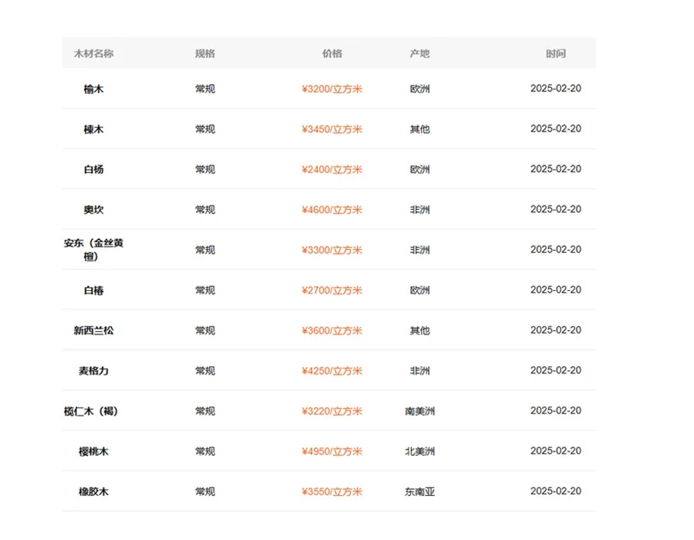Click 常规 spec in the 白椿 row
The height and width of the screenshot is (540, 694).
(205, 290)
